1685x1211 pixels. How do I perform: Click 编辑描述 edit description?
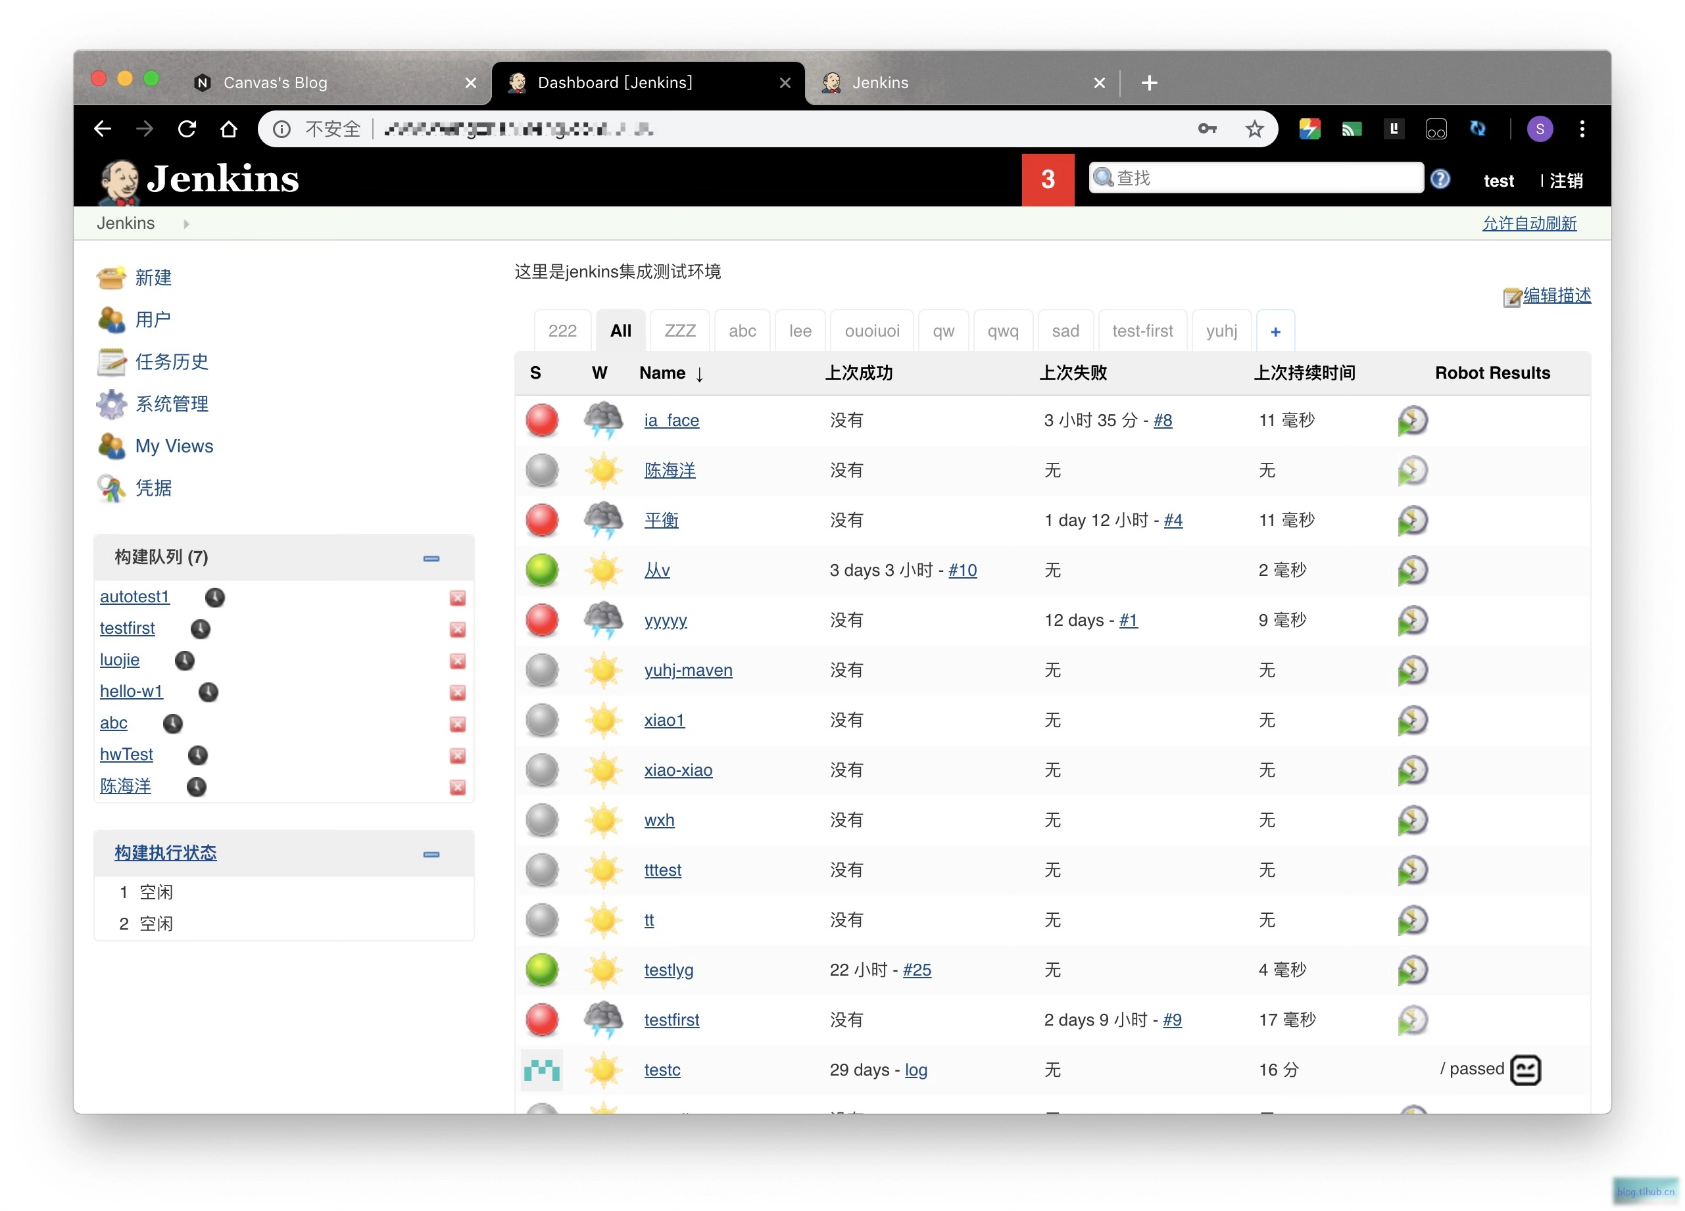pyautogui.click(x=1557, y=295)
